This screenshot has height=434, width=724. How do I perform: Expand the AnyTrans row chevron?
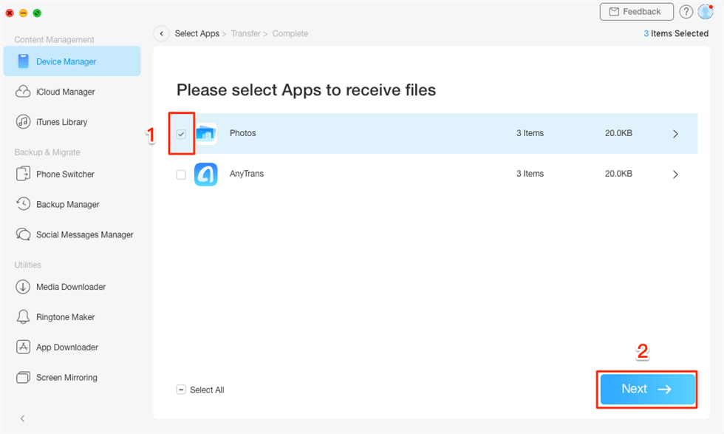[675, 174]
